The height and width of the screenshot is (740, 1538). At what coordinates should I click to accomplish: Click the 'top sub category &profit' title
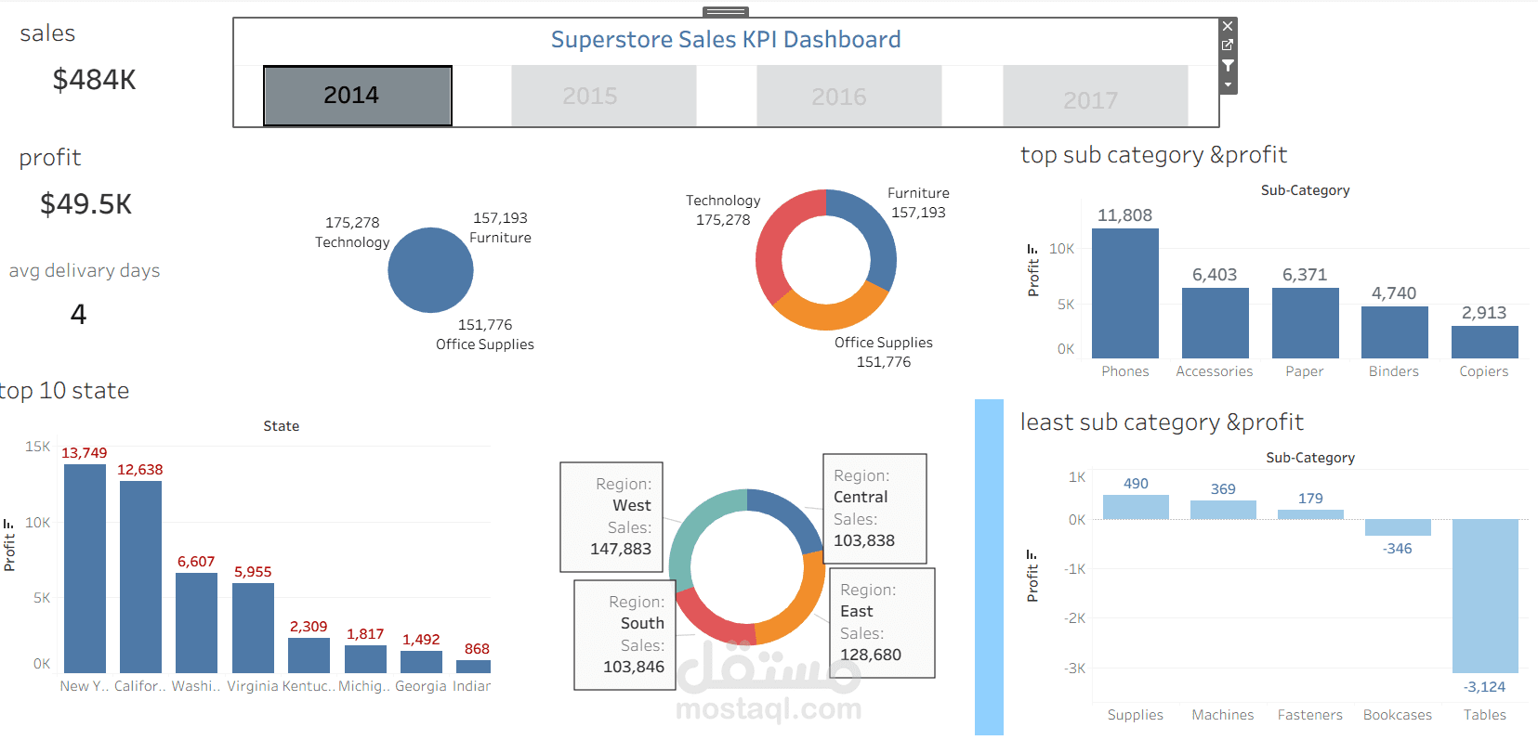point(1153,155)
